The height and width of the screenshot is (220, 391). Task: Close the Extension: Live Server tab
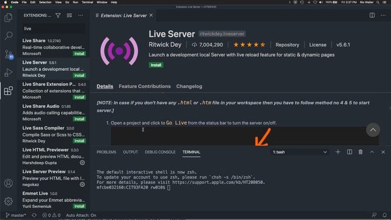point(151,15)
